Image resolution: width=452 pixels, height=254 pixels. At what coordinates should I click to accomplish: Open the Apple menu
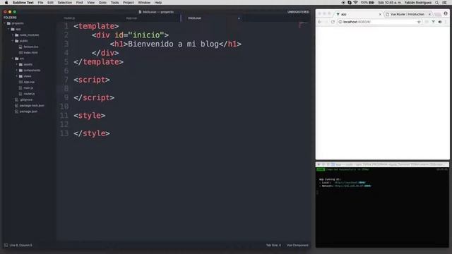pyautogui.click(x=6, y=3)
